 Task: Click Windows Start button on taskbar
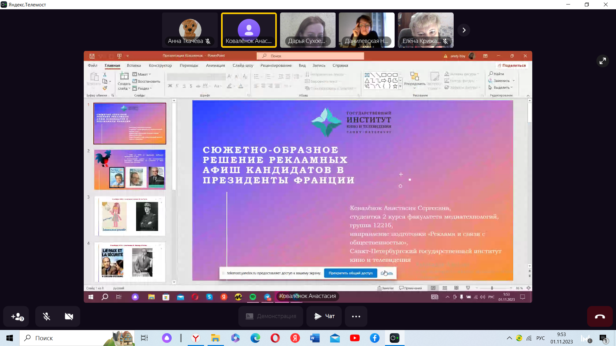tap(10, 338)
